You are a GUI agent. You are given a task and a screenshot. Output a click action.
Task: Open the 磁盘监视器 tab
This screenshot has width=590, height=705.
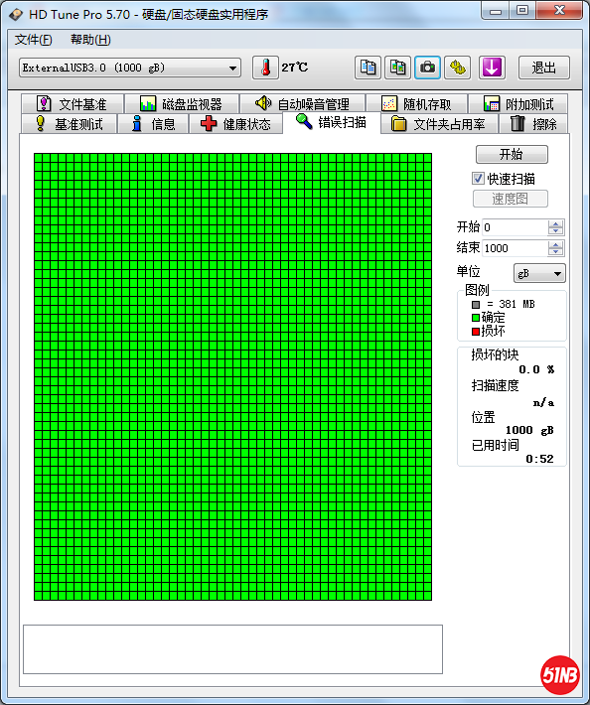coord(181,104)
